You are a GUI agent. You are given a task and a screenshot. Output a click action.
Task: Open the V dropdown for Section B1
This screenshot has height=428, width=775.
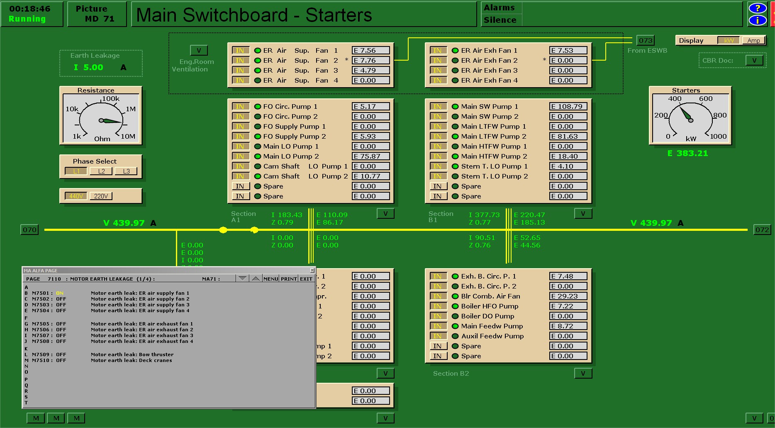[583, 213]
